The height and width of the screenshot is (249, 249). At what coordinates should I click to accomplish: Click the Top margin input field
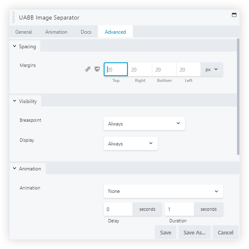(116, 69)
